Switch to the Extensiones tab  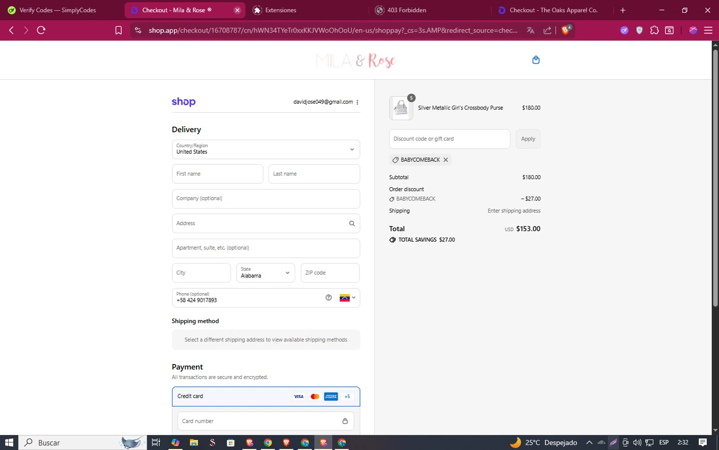(x=307, y=10)
